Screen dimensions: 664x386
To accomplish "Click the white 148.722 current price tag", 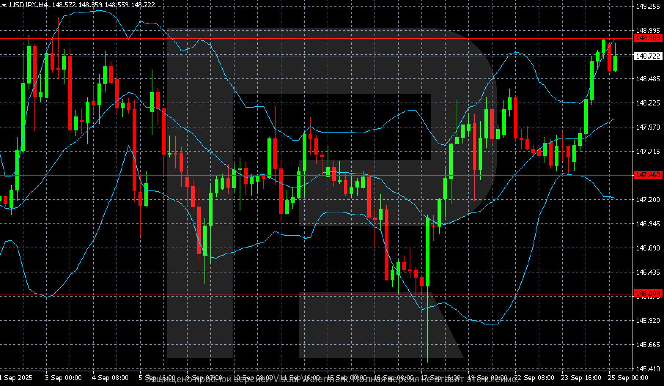I will [648, 56].
